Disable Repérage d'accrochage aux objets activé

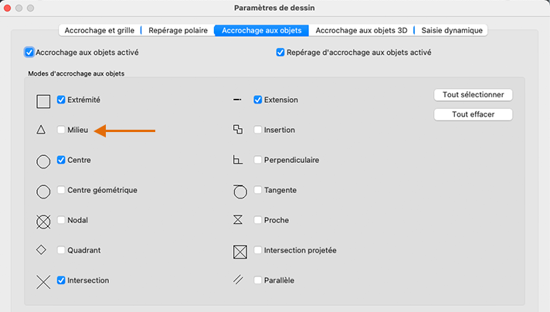[280, 53]
